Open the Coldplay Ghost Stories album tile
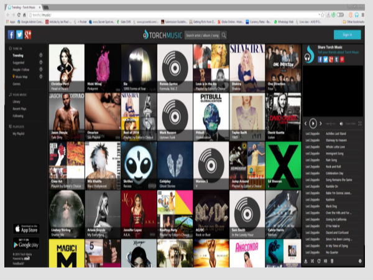 (175, 166)
